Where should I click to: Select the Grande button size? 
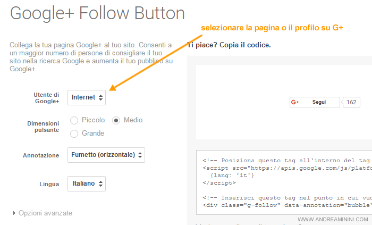74,134
